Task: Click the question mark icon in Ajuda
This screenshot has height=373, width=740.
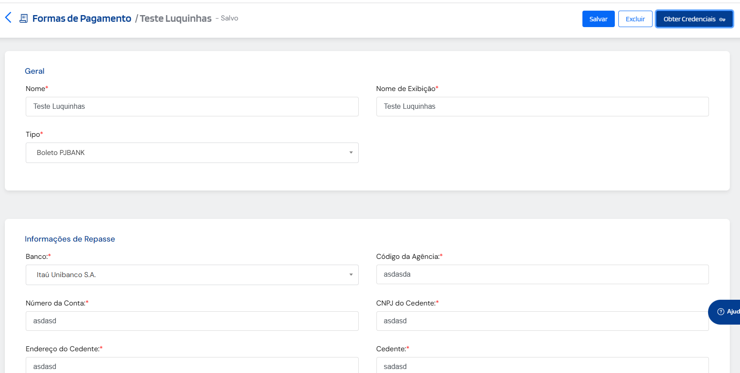Action: click(x=720, y=312)
